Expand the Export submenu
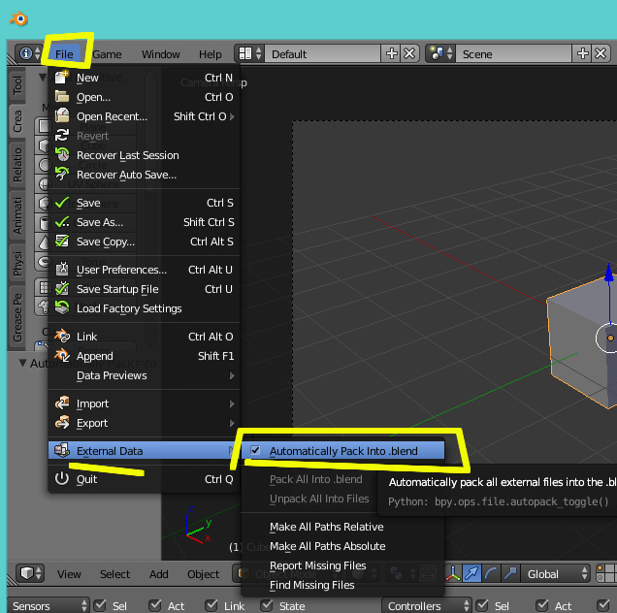Screen dimensions: 617x613 (x=144, y=423)
